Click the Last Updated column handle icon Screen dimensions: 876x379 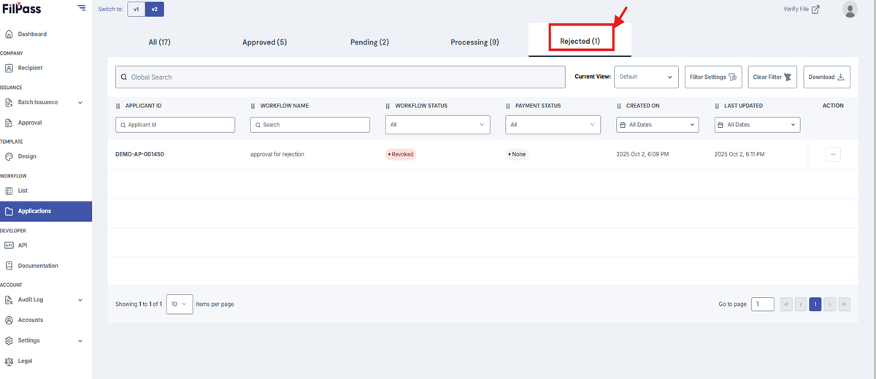[x=718, y=106]
